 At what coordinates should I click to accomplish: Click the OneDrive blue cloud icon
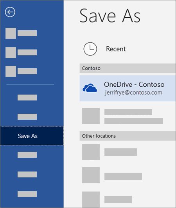click(x=90, y=88)
